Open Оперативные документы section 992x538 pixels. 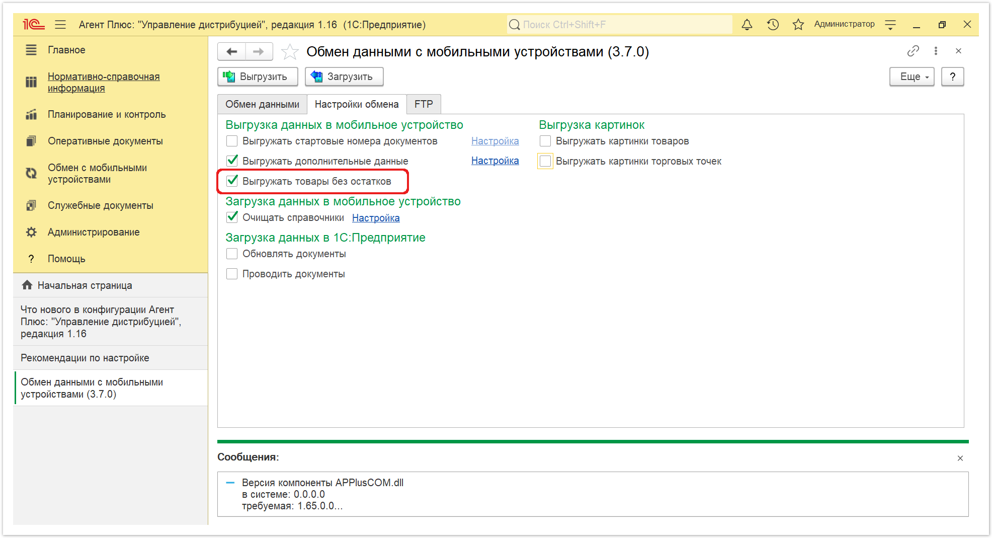click(x=105, y=141)
